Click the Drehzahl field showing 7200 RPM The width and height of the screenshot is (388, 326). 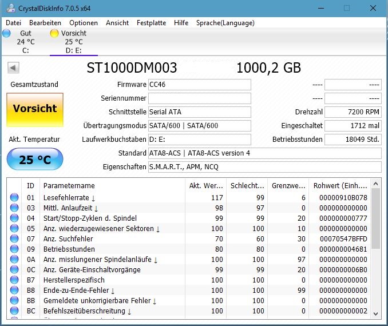click(353, 112)
